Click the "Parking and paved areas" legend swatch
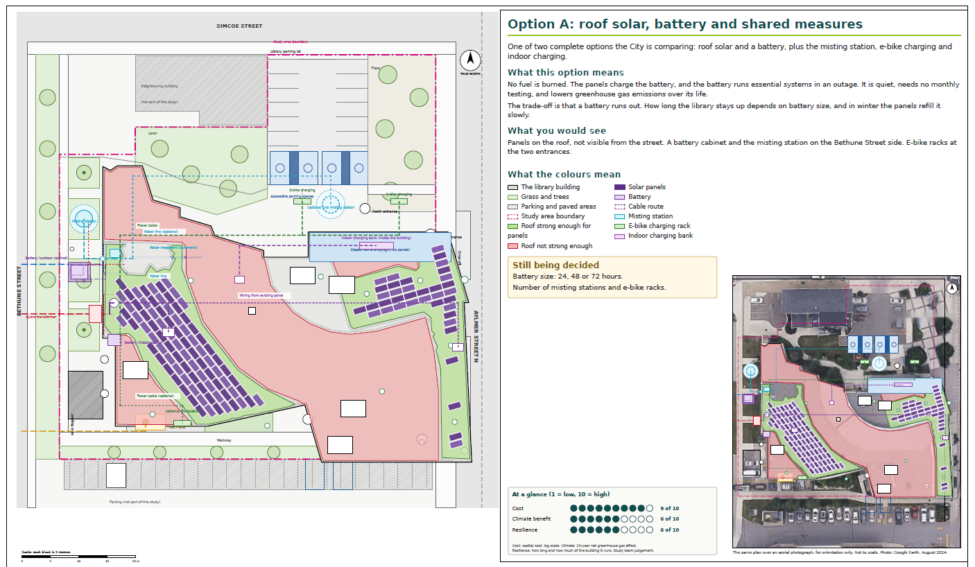Screen dimensions: 975x567 (x=513, y=207)
